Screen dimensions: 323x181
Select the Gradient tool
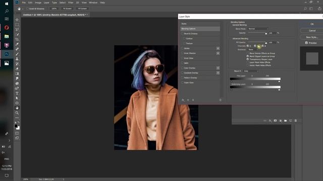(17, 74)
